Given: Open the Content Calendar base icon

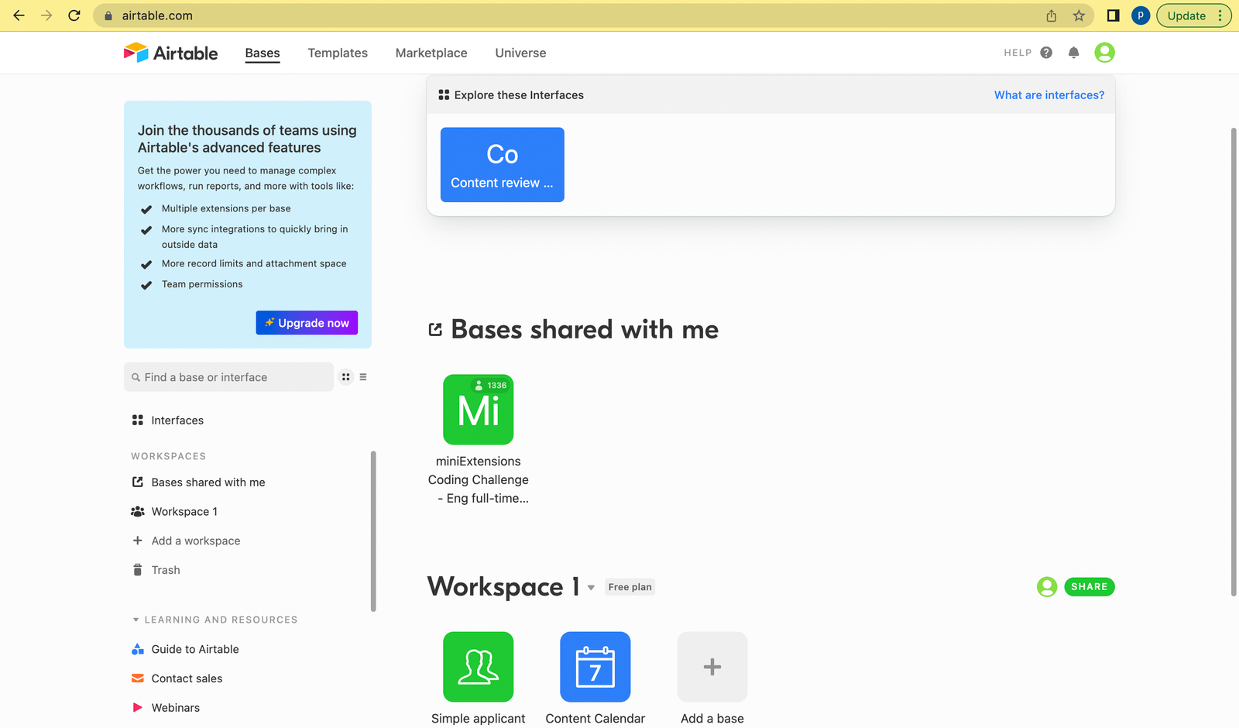Looking at the screenshot, I should (x=595, y=667).
